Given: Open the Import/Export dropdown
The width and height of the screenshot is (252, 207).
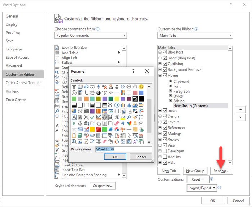Looking at the screenshot, I should pos(202,188).
